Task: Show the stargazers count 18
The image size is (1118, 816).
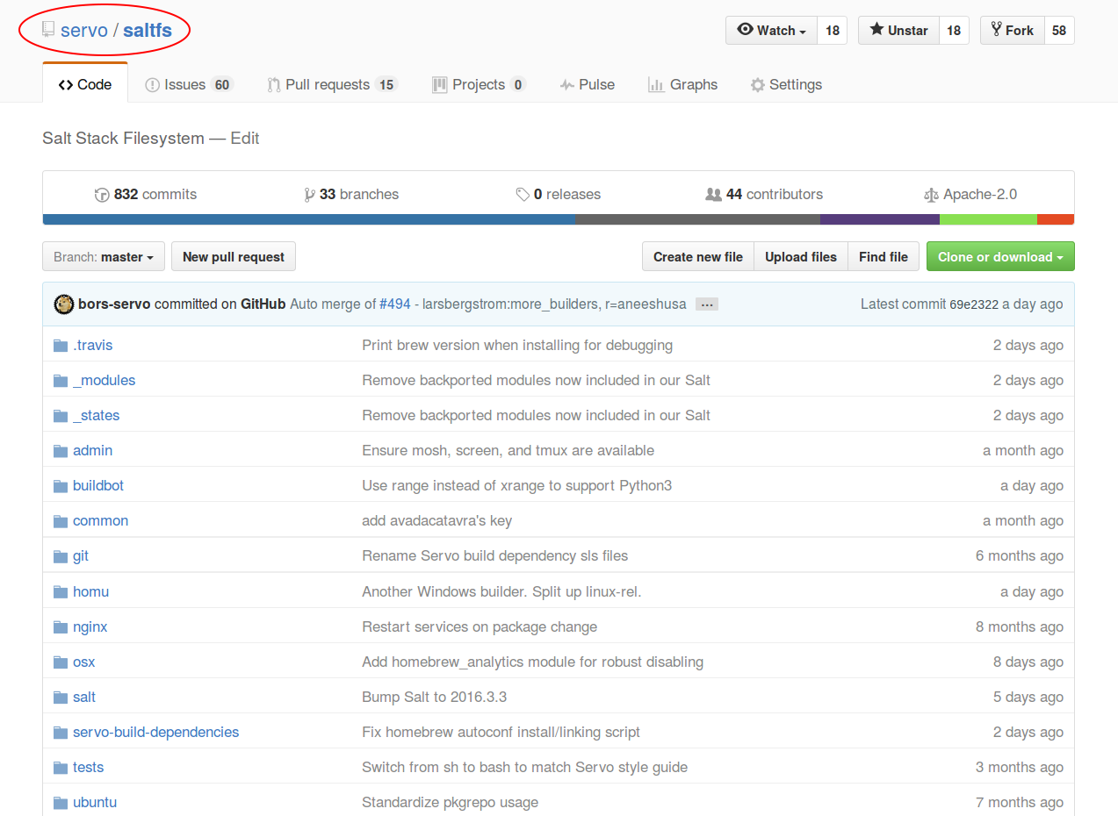Action: tap(955, 31)
